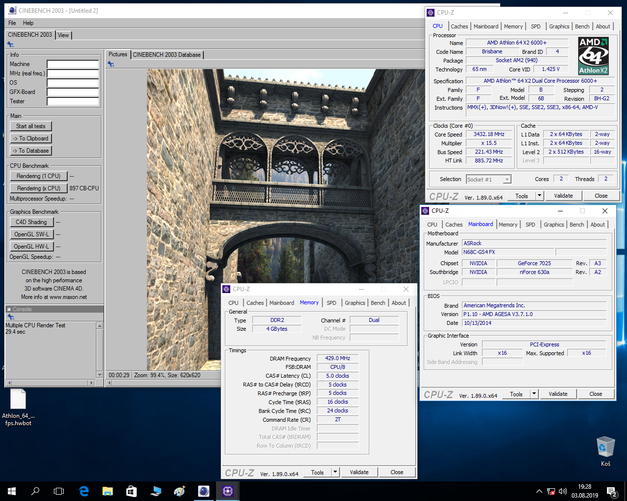Click Validate in Memory CPU-Z window
This screenshot has width=627, height=501.
tap(359, 472)
